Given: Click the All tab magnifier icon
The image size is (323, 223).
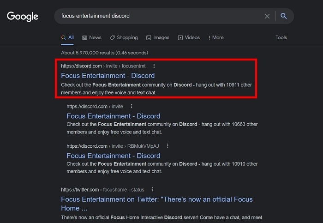Looking at the screenshot, I should coord(64,37).
